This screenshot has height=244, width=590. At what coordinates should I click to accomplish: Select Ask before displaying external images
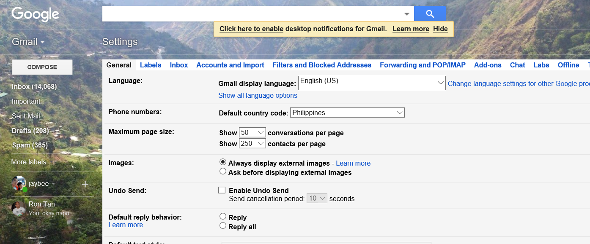click(x=223, y=172)
